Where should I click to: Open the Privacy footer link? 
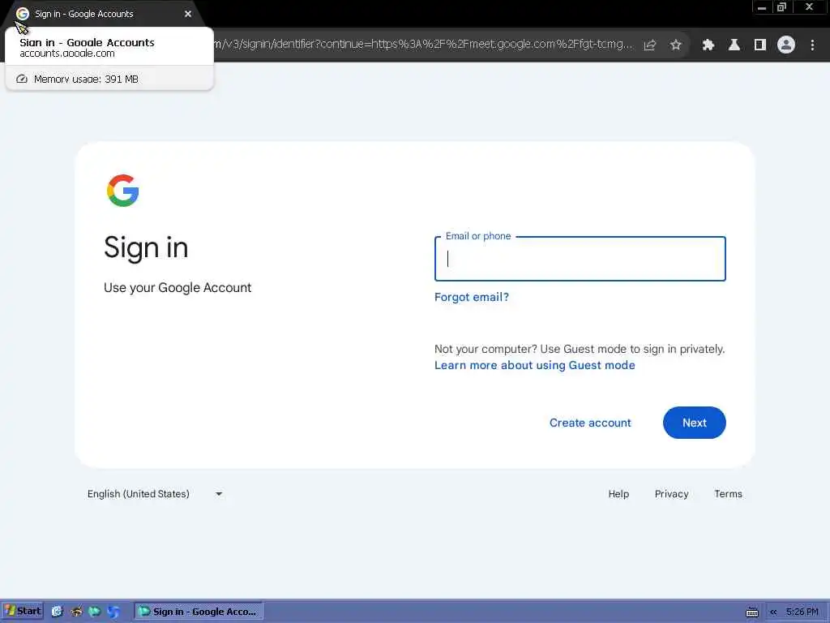671,494
